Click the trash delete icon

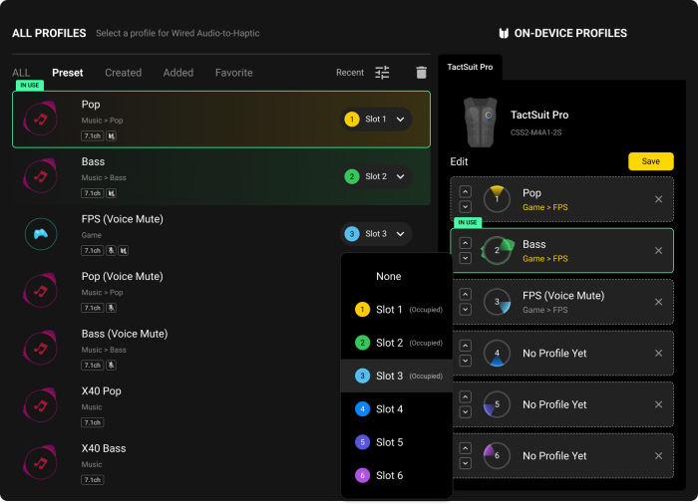(421, 73)
